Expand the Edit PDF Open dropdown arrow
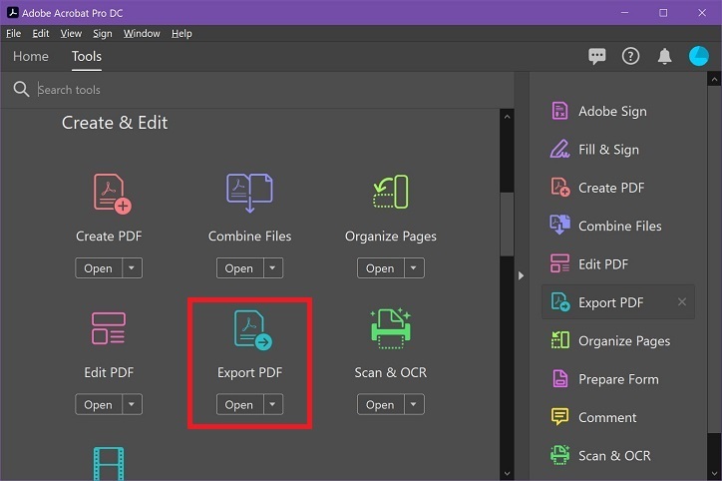Viewport: 722px width, 481px height. (x=132, y=404)
